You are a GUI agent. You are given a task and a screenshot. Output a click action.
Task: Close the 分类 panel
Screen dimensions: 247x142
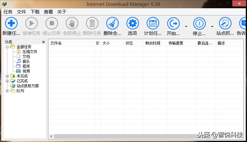tap(44, 42)
